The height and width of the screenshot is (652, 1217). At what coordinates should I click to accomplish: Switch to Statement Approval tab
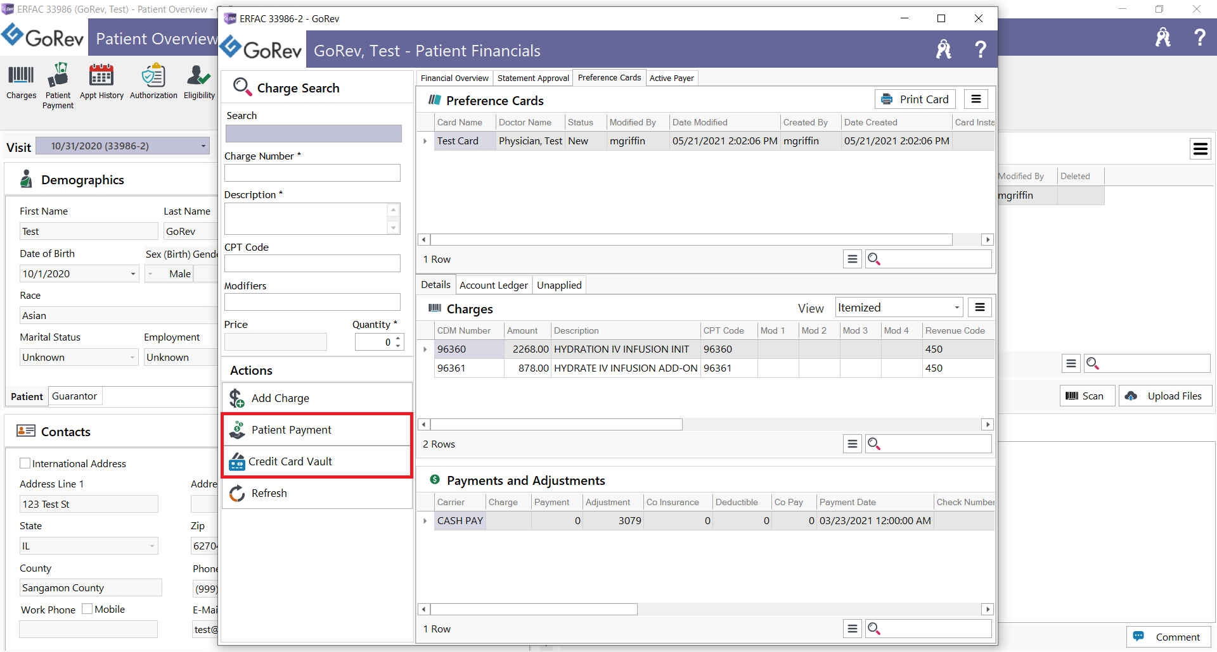coord(533,78)
